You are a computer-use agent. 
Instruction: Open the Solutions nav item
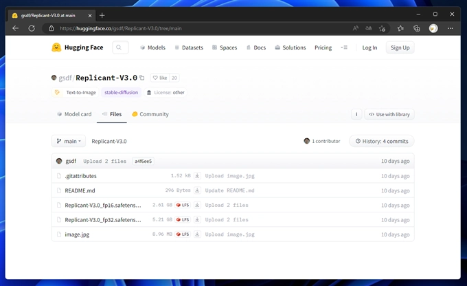tap(291, 47)
